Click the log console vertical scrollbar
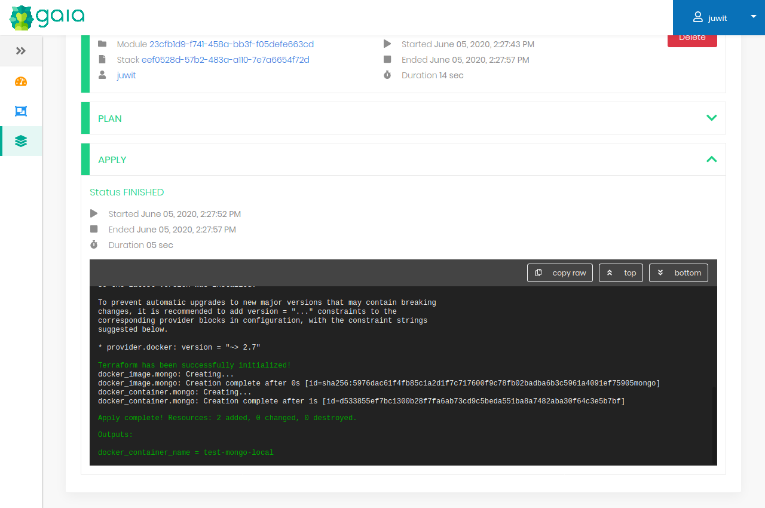This screenshot has height=508, width=765. tap(714, 424)
